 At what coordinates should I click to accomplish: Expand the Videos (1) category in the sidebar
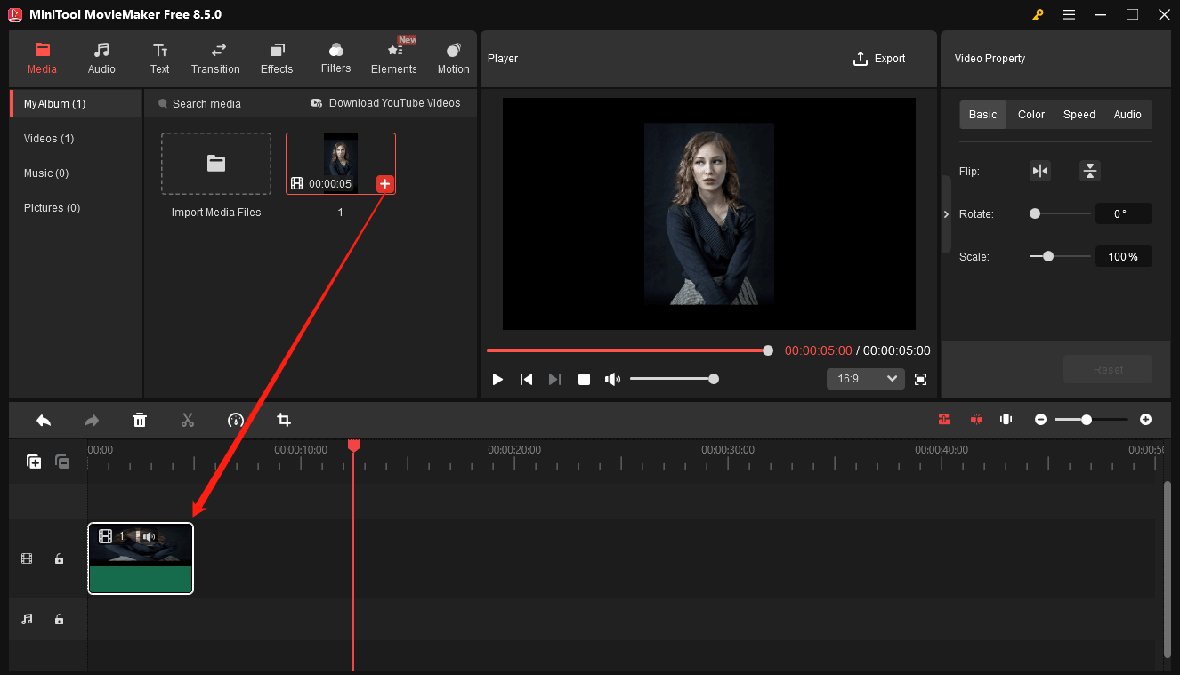point(48,138)
